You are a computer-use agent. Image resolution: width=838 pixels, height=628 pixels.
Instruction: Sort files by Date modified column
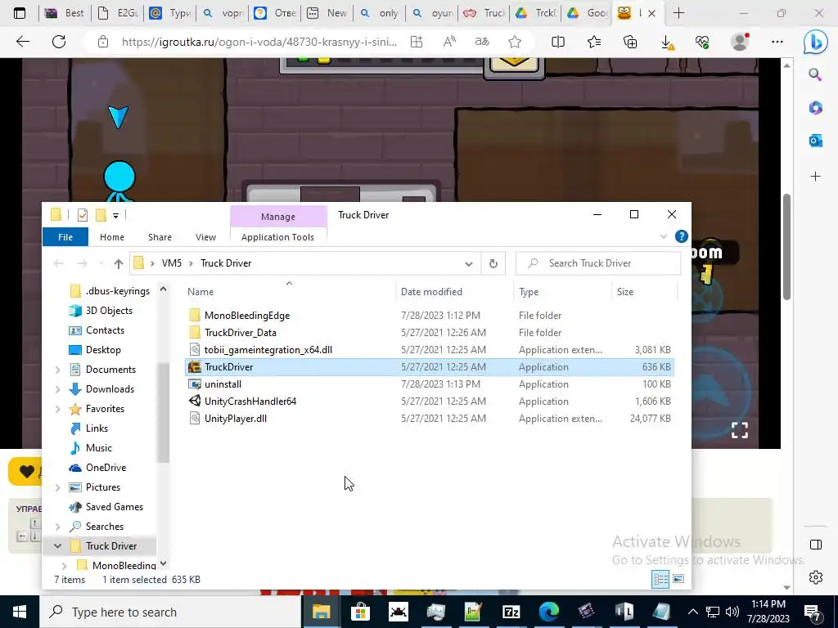click(x=431, y=292)
